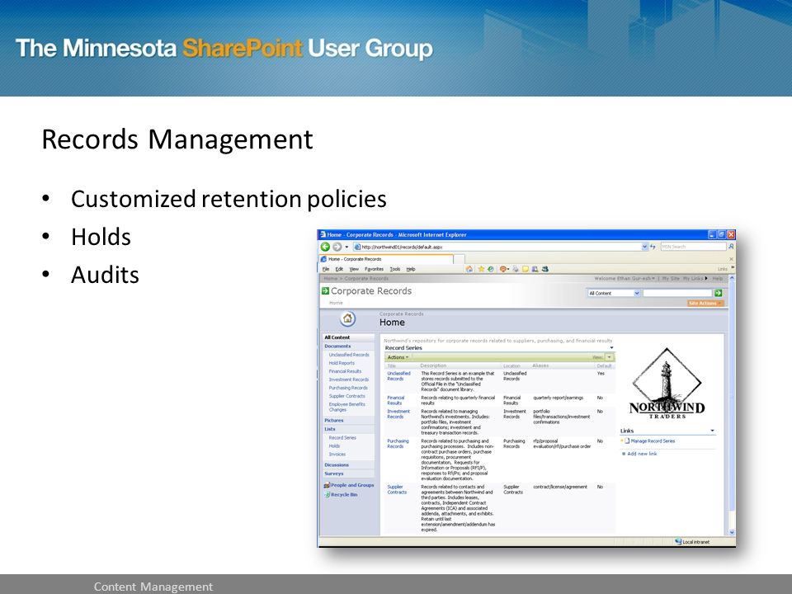The height and width of the screenshot is (594, 792).
Task: Click the round home icon above the sidebar
Action: click(347, 318)
